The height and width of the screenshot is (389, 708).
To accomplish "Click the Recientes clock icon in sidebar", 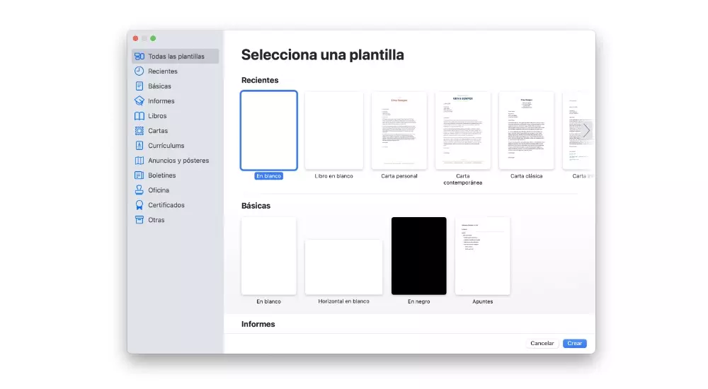I will [x=139, y=71].
